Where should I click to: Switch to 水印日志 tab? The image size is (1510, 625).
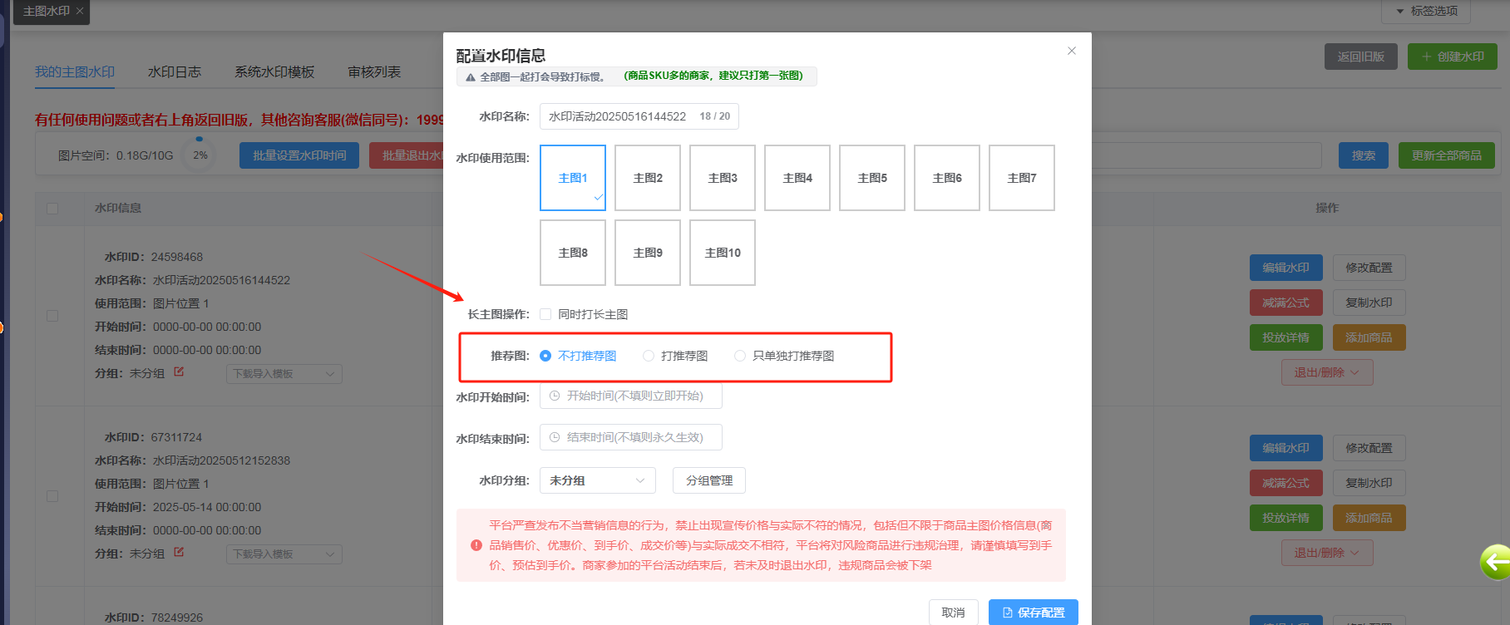pos(175,72)
